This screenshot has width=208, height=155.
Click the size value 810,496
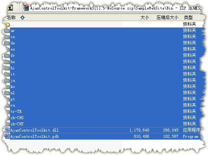[141, 136]
